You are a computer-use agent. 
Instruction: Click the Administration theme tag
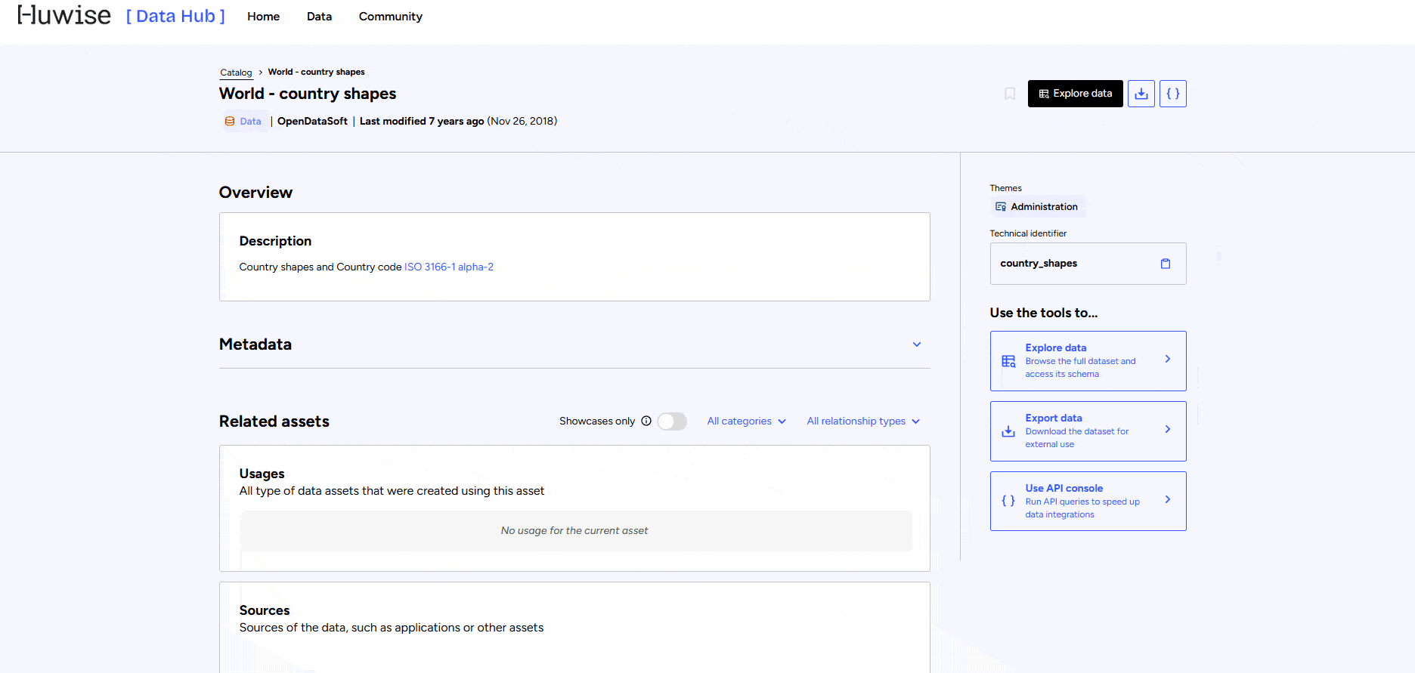(1037, 207)
